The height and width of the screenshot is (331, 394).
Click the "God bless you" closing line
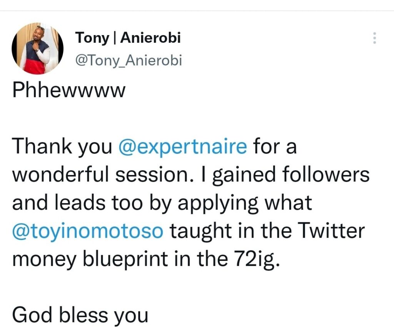click(x=80, y=315)
